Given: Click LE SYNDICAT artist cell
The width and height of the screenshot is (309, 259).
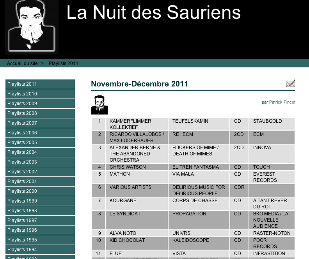Looking at the screenshot, I should click(x=137, y=220).
